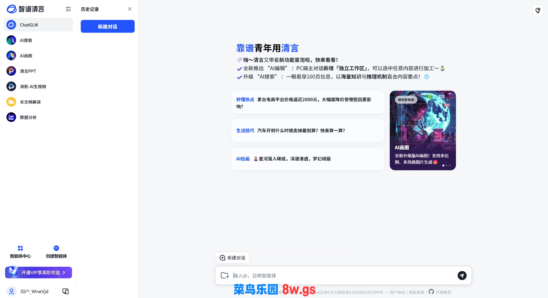The width and height of the screenshot is (548, 298).
Task: Open 创建智能体 icon
Action: tap(56, 248)
